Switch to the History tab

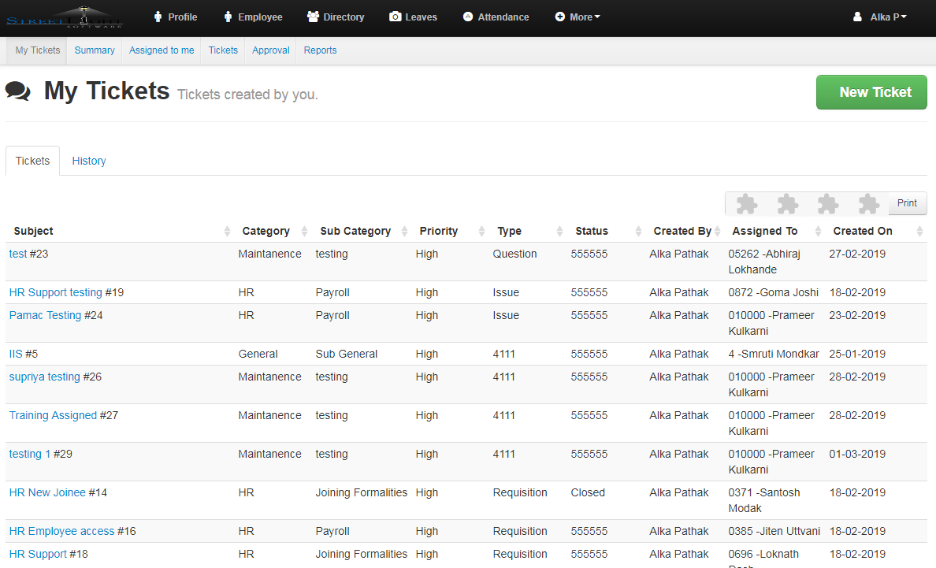89,161
